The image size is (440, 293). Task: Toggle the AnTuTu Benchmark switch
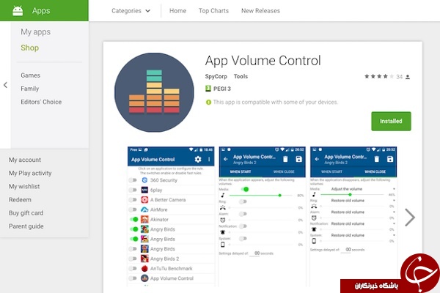(x=133, y=268)
